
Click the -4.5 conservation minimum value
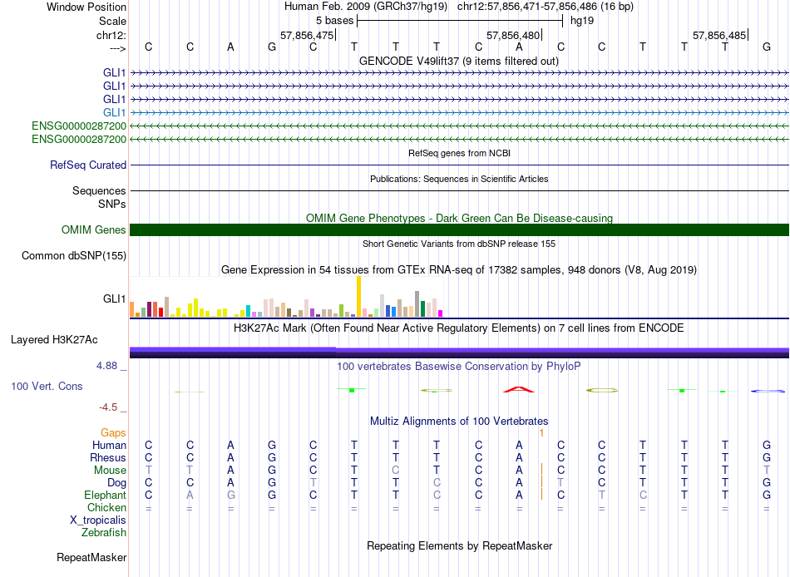(108, 407)
